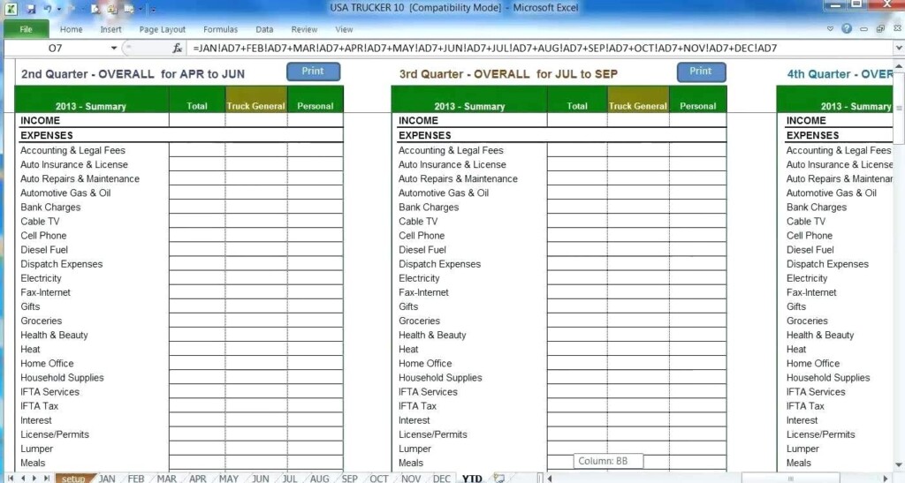
Task: Click Print button for 2nd Quarter
Action: click(313, 72)
